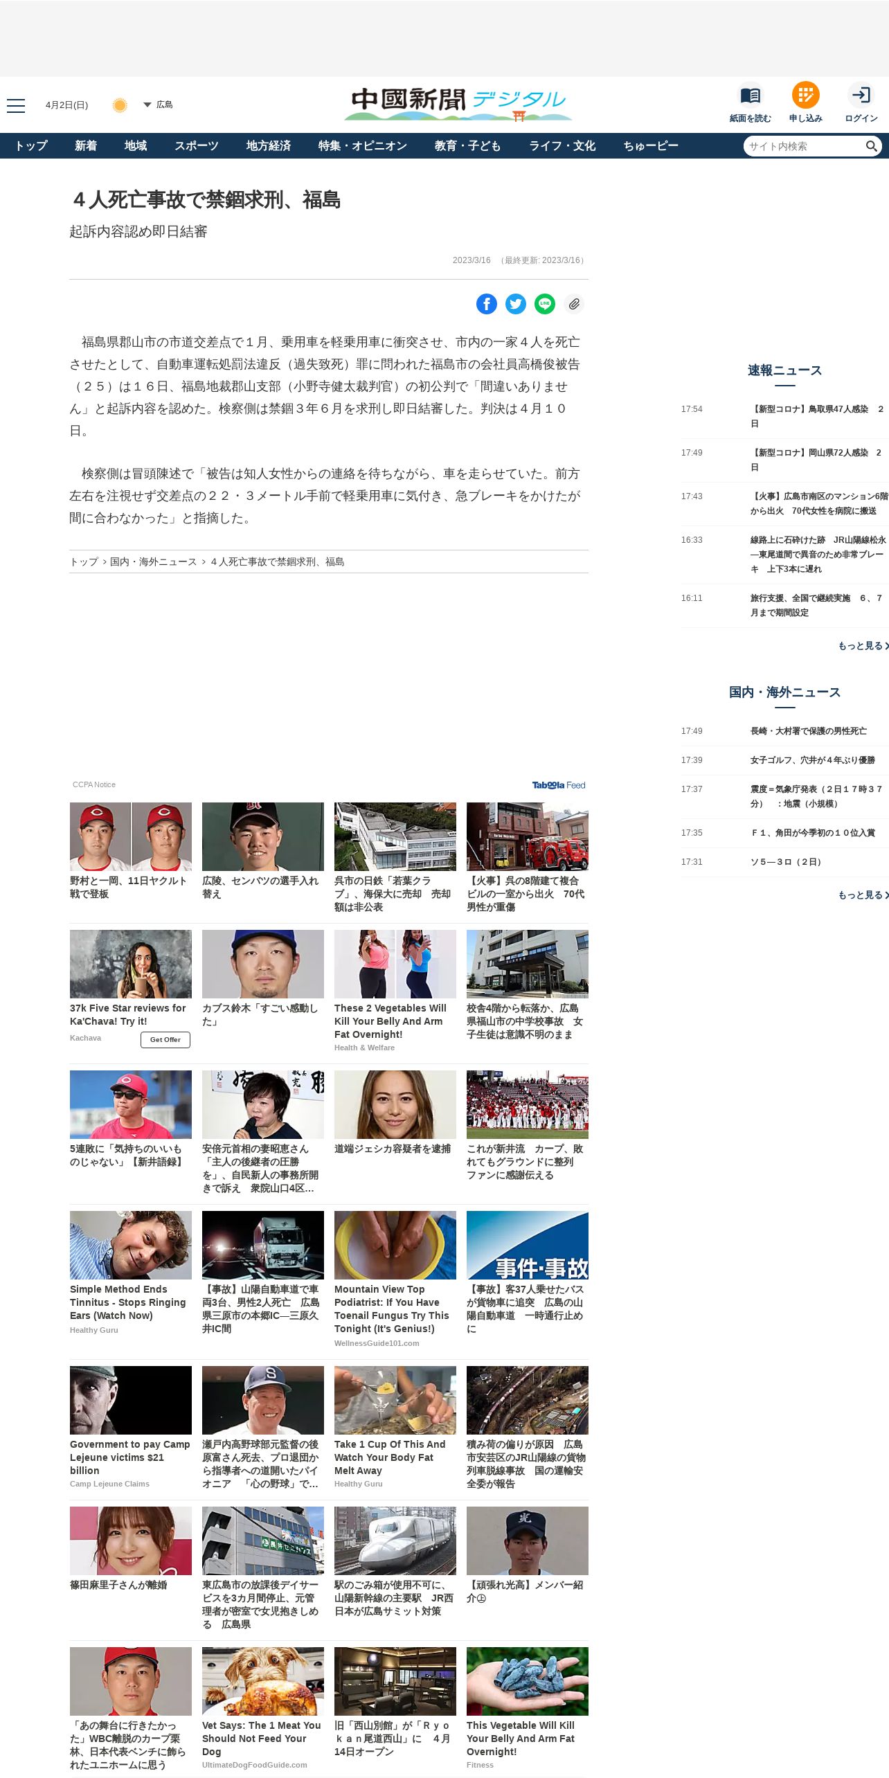The image size is (889, 1778).
Task: Open 【頑張れ光高】メンバー紹介 link
Action: click(x=525, y=1591)
